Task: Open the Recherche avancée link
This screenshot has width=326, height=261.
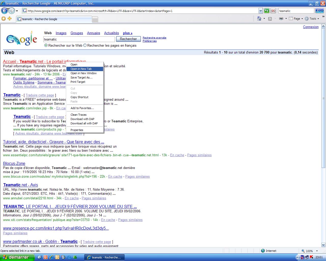Action: [154, 38]
